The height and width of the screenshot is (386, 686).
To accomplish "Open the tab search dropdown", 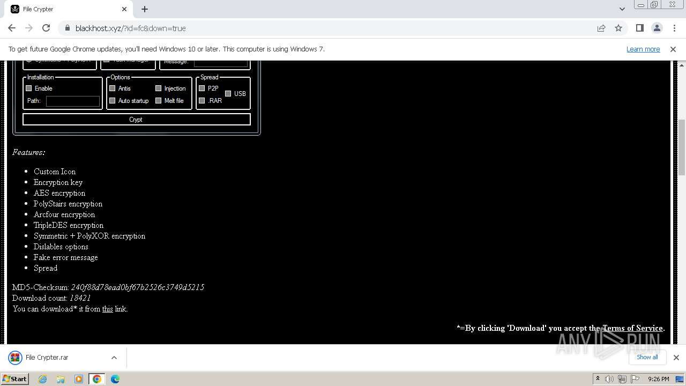I will 622,9.
